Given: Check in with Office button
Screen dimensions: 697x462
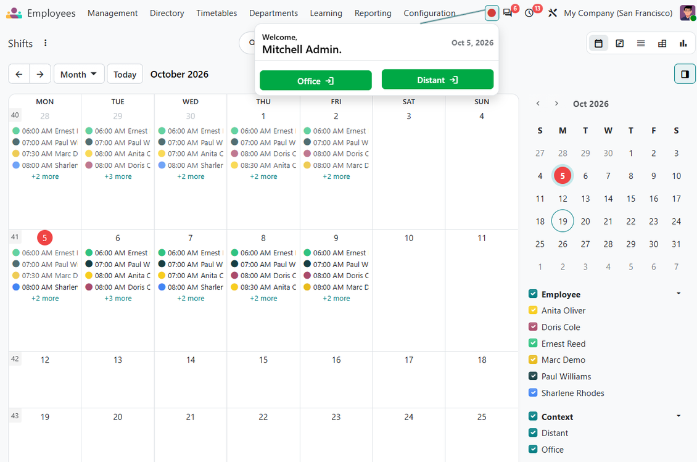Looking at the screenshot, I should [316, 80].
